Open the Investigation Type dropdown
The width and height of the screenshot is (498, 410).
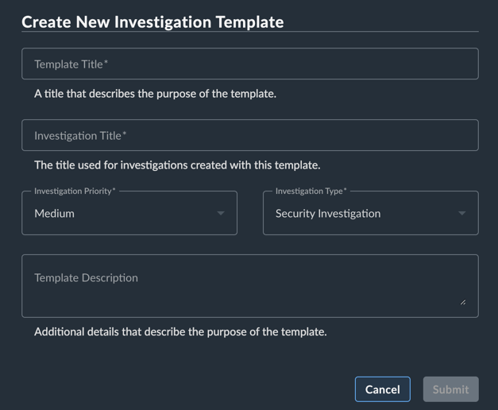(371, 213)
